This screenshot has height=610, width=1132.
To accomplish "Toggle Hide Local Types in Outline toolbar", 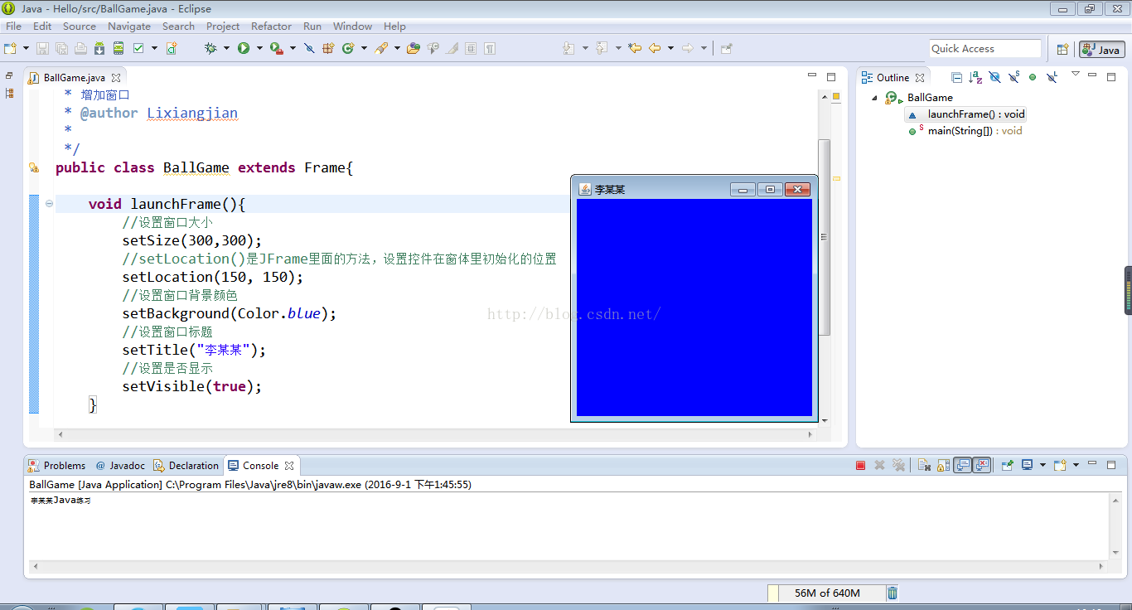I will coord(1052,77).
